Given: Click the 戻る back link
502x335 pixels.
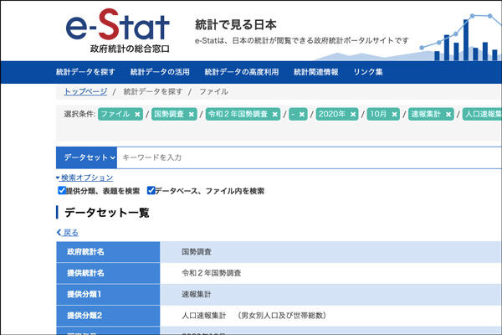Looking at the screenshot, I should [x=68, y=233].
